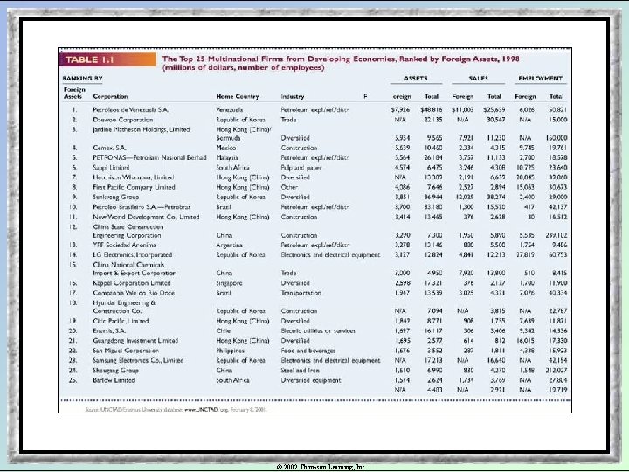Click the 'Food and beverages' industry cell
629x472 pixels.
pos(308,351)
